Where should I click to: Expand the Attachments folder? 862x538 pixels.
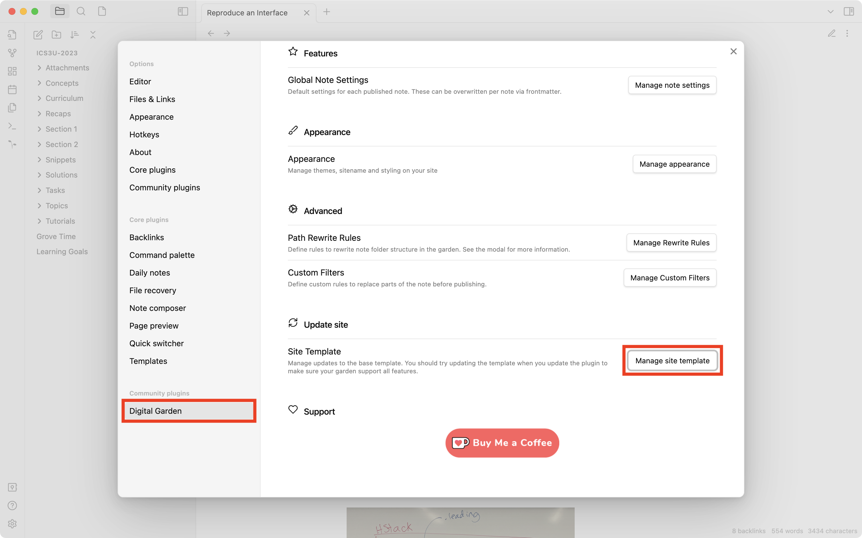(40, 68)
